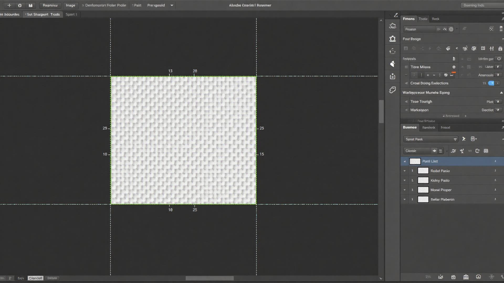Click the save icon in the top toolbar
504x283 pixels.
(30, 5)
